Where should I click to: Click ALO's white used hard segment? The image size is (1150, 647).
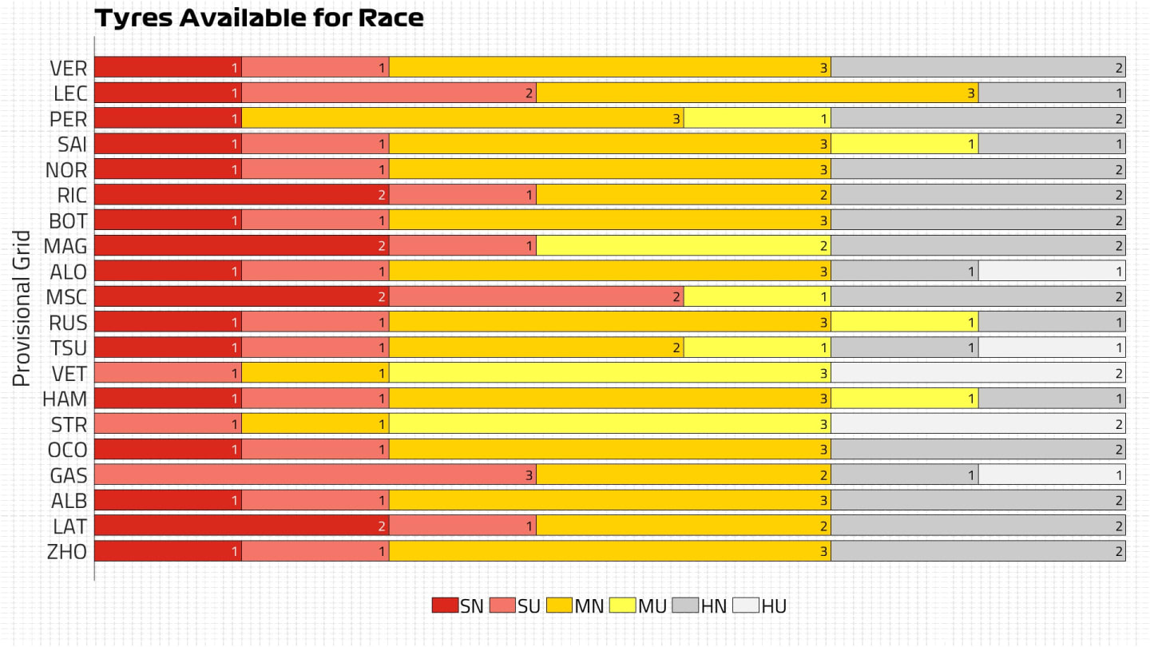[1052, 271]
